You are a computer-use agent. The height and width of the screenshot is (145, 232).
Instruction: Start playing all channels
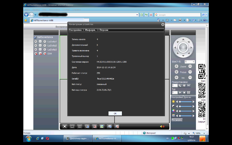pos(87,126)
